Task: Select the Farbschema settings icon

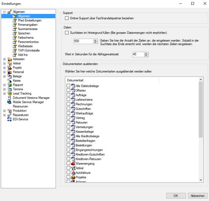Action: click(15, 37)
